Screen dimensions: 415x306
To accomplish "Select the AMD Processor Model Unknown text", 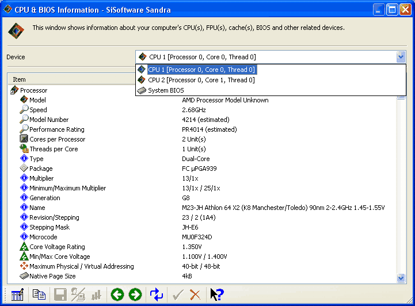I will click(x=225, y=100).
